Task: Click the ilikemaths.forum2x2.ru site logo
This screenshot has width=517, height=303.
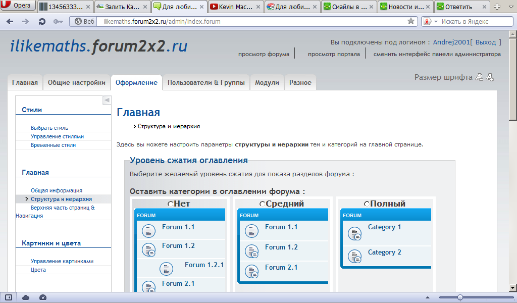Action: click(x=99, y=46)
